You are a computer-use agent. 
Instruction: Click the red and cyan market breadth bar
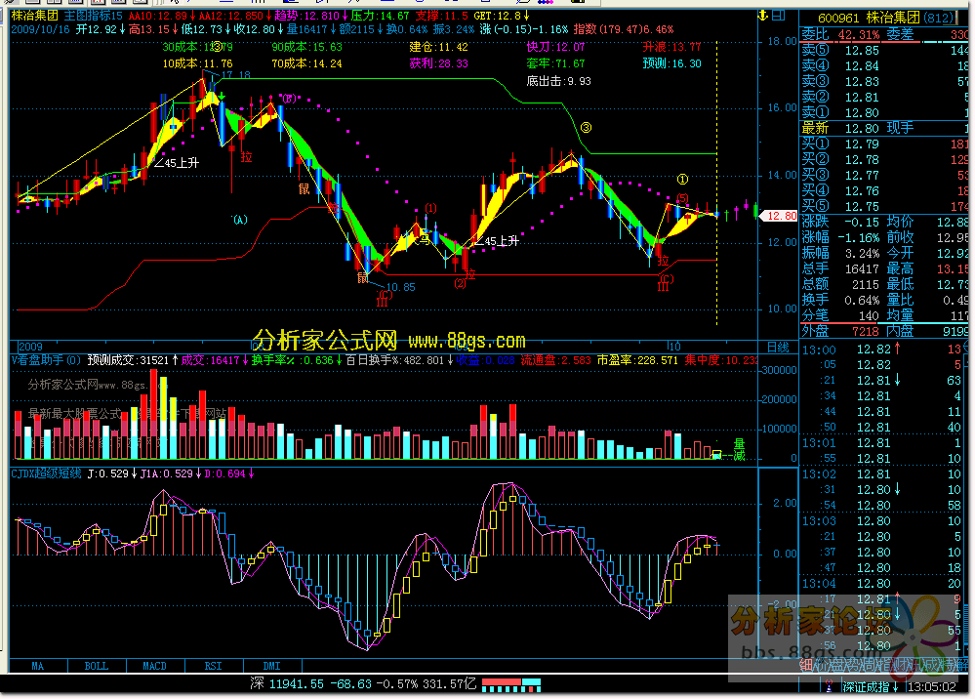tap(511, 685)
